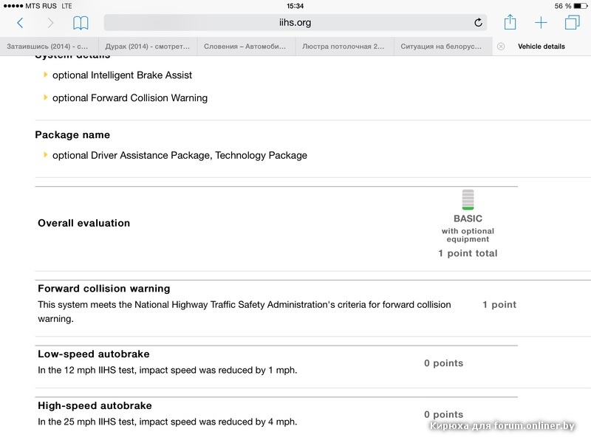
Task: Tap the BASIC rating bar indicator
Action: [x=468, y=200]
